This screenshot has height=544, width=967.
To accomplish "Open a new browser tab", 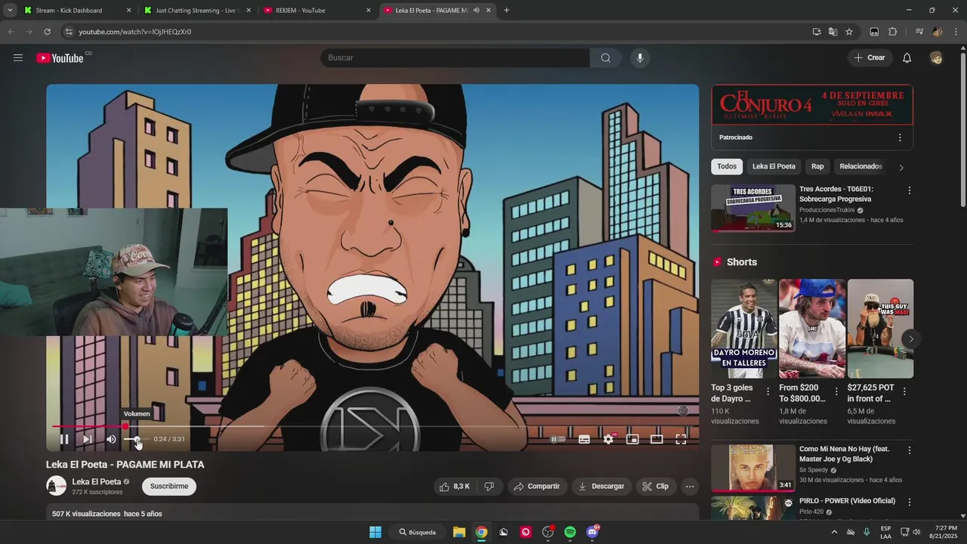I will point(506,11).
